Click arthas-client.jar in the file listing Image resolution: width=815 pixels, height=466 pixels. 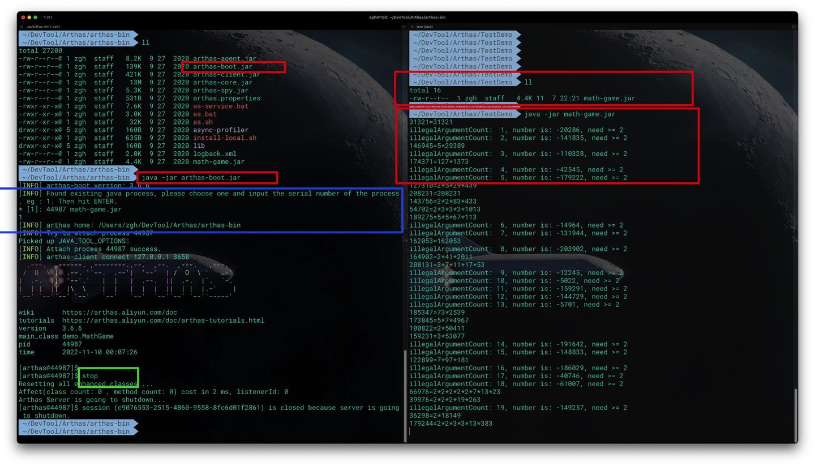click(226, 75)
